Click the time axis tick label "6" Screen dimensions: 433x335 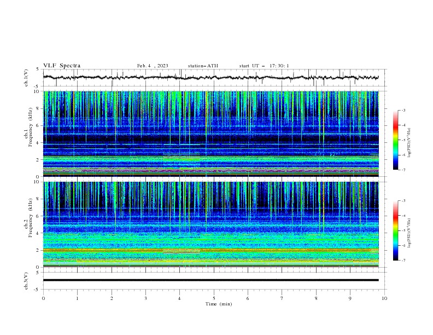pyautogui.click(x=248, y=298)
